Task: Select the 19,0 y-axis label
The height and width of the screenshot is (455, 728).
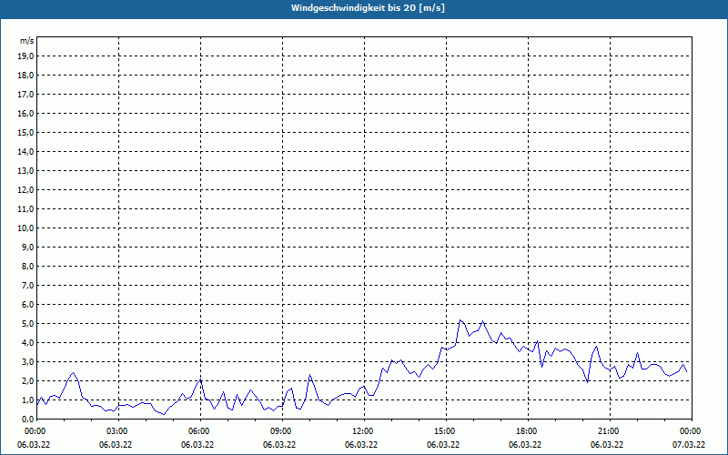Action: coord(26,56)
